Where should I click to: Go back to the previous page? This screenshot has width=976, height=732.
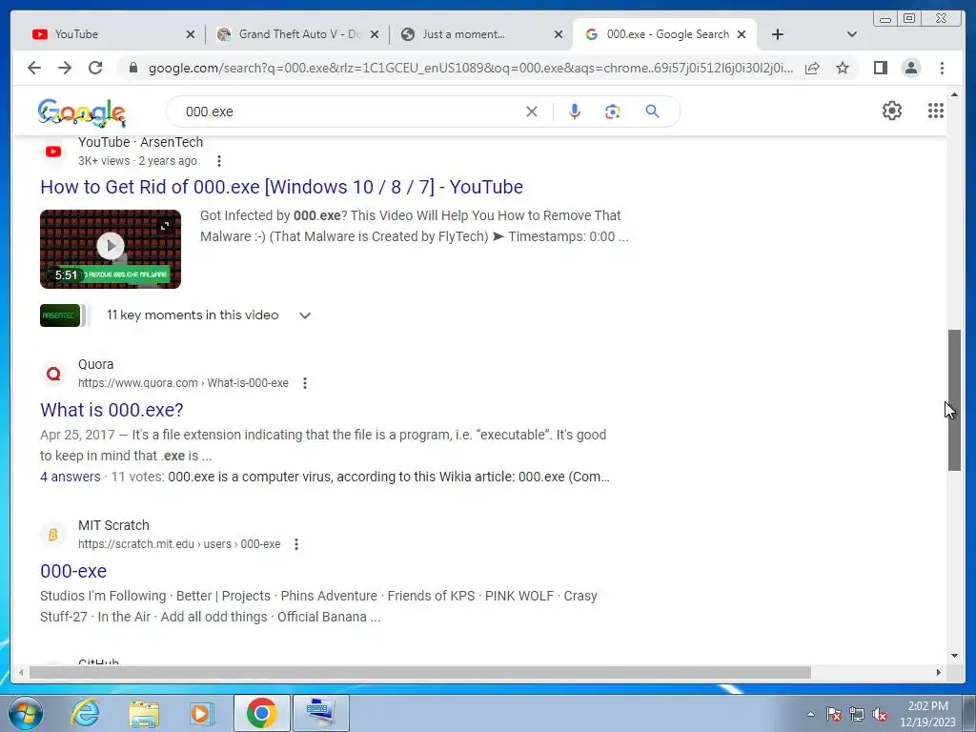tap(34, 68)
